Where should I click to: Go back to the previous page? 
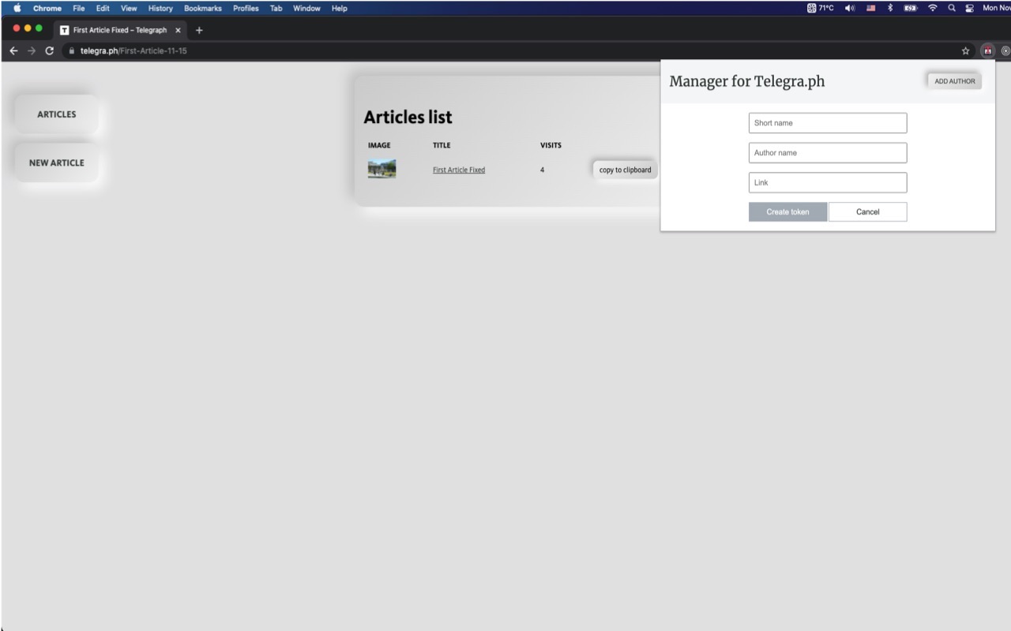click(13, 50)
